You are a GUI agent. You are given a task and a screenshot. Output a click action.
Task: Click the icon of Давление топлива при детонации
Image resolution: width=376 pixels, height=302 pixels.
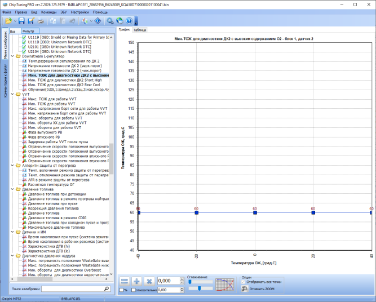[x=24, y=194]
